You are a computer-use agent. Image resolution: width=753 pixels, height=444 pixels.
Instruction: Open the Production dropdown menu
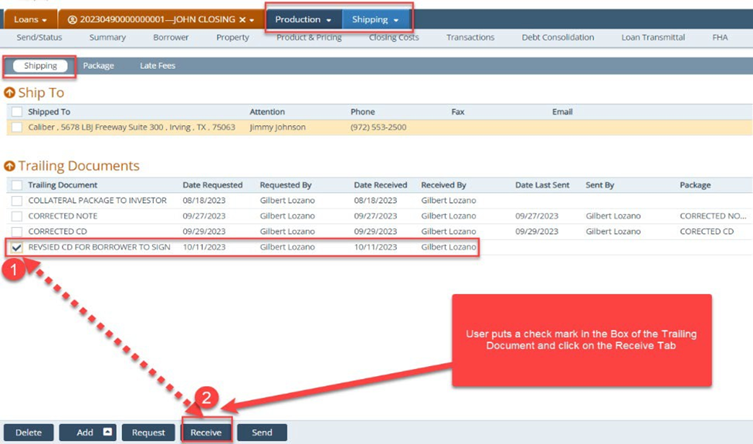click(x=303, y=19)
